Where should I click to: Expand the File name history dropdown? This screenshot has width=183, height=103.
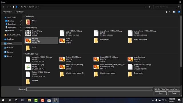(x=152, y=89)
